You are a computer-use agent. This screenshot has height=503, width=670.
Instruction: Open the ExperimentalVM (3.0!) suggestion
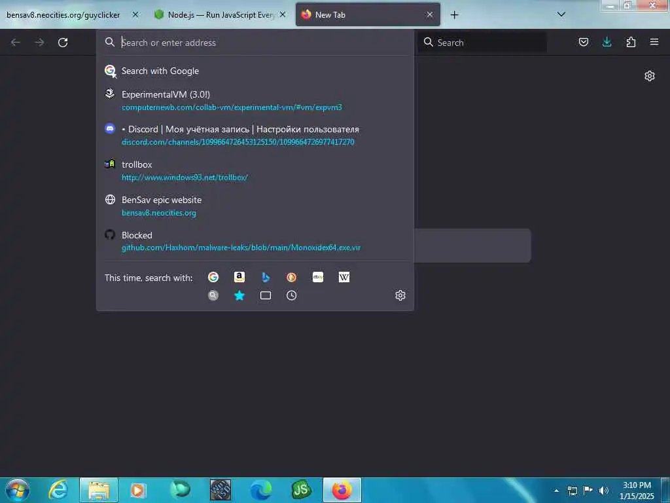pyautogui.click(x=255, y=100)
